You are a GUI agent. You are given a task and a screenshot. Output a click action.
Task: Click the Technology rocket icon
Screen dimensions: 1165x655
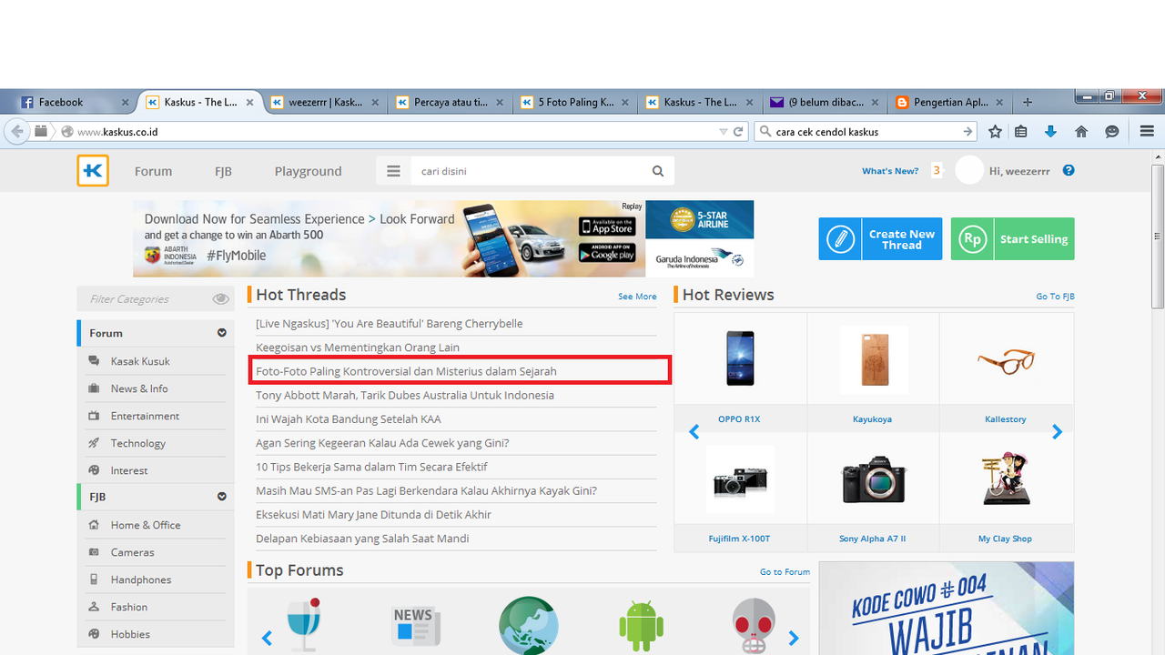click(94, 443)
